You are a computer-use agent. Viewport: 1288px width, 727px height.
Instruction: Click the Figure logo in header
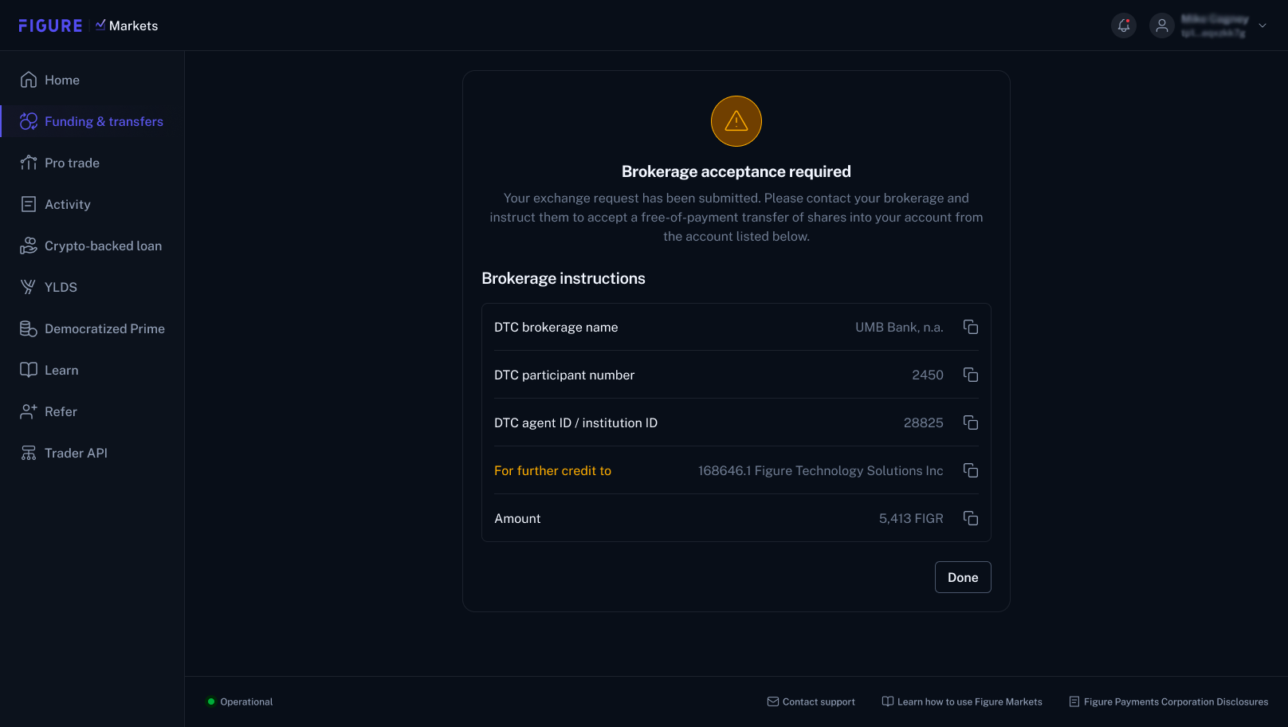point(50,26)
